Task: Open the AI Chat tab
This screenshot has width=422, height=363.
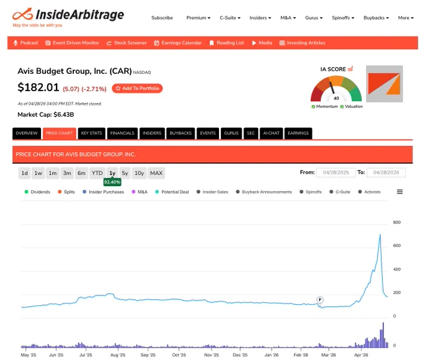Action: [271, 133]
